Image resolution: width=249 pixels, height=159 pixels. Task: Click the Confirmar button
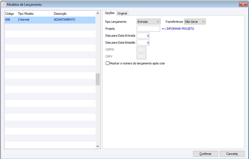click(205, 154)
